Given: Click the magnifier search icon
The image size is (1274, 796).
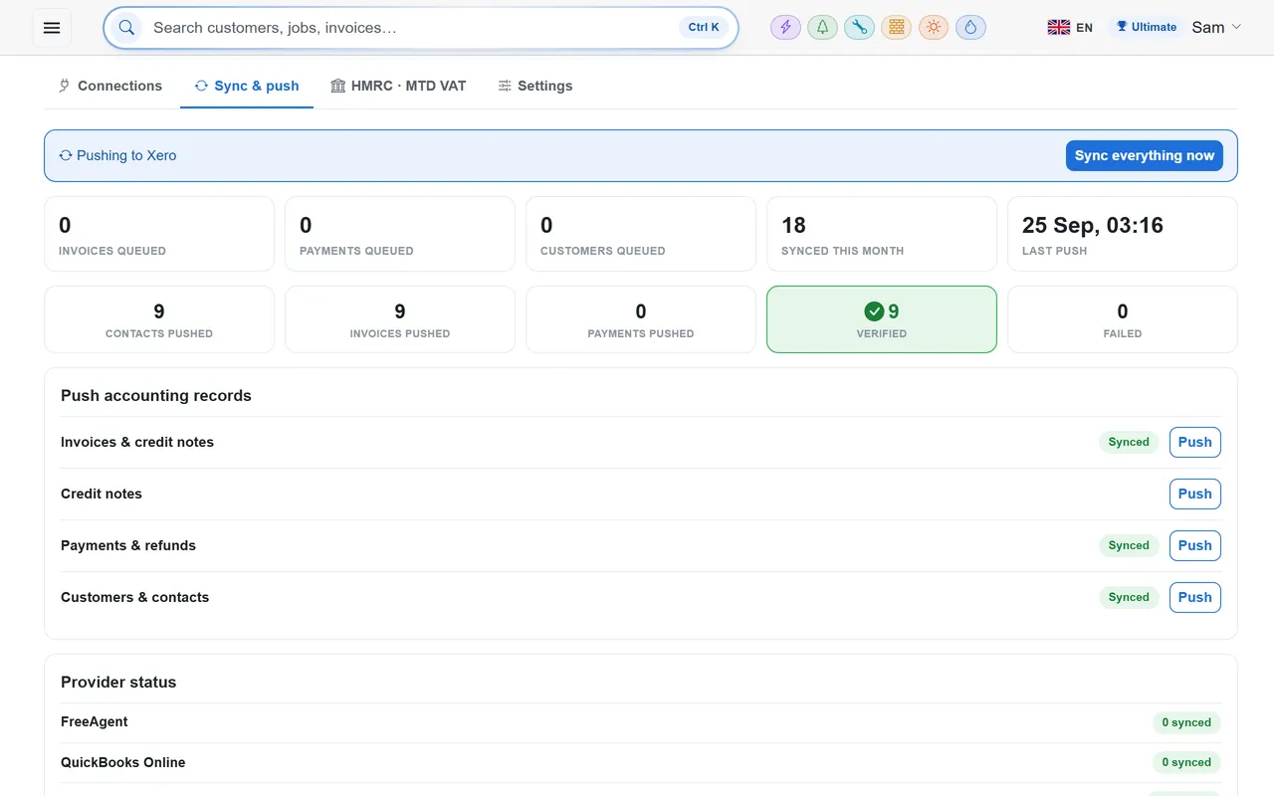Looking at the screenshot, I should click(126, 28).
